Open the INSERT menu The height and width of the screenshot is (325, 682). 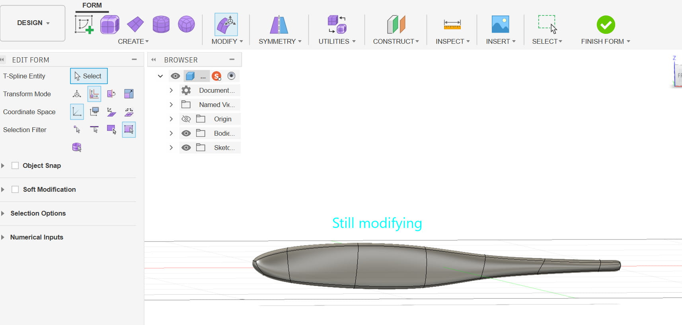pyautogui.click(x=501, y=41)
